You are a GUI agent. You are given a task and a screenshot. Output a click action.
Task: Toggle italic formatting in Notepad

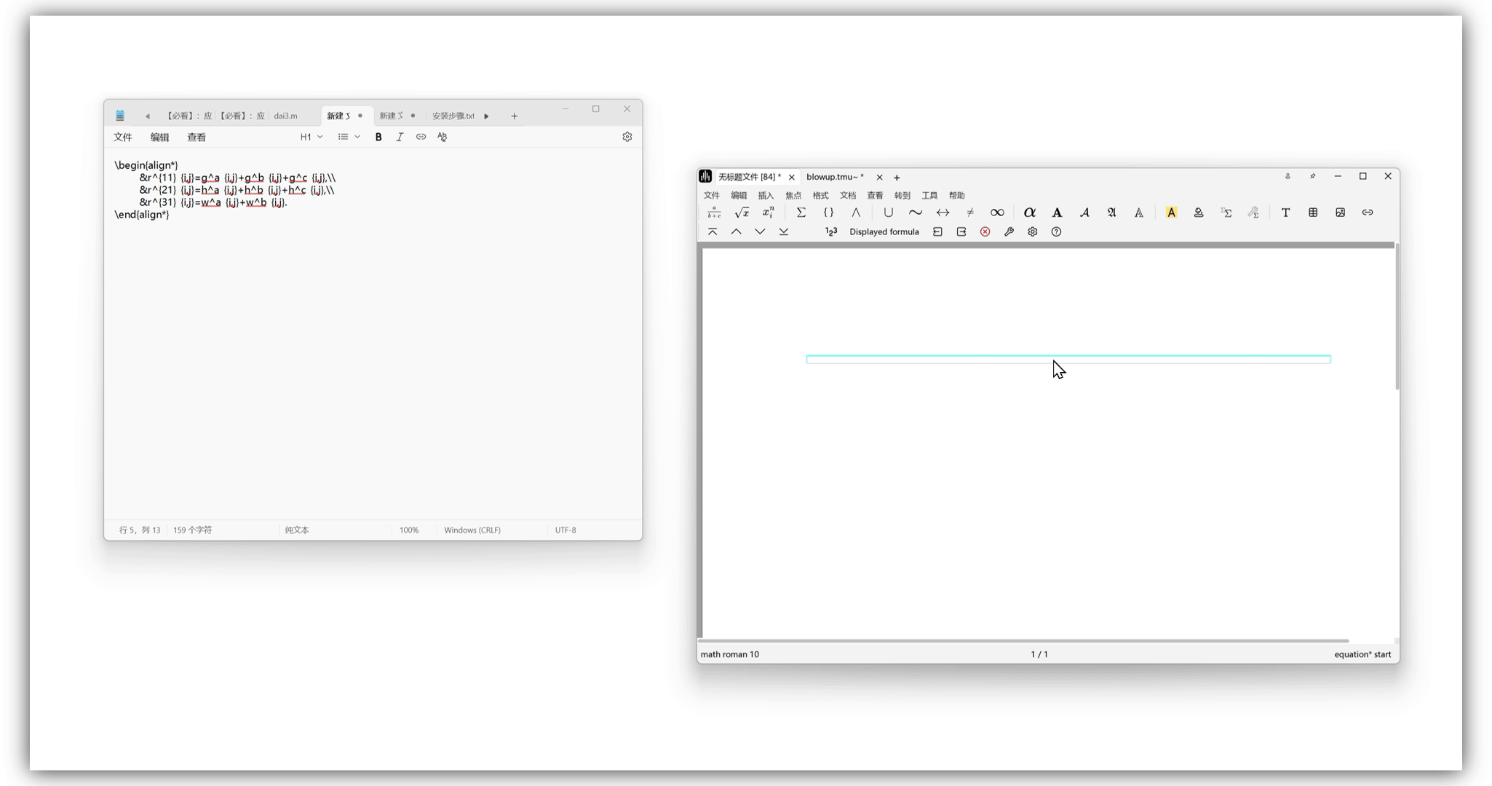400,137
